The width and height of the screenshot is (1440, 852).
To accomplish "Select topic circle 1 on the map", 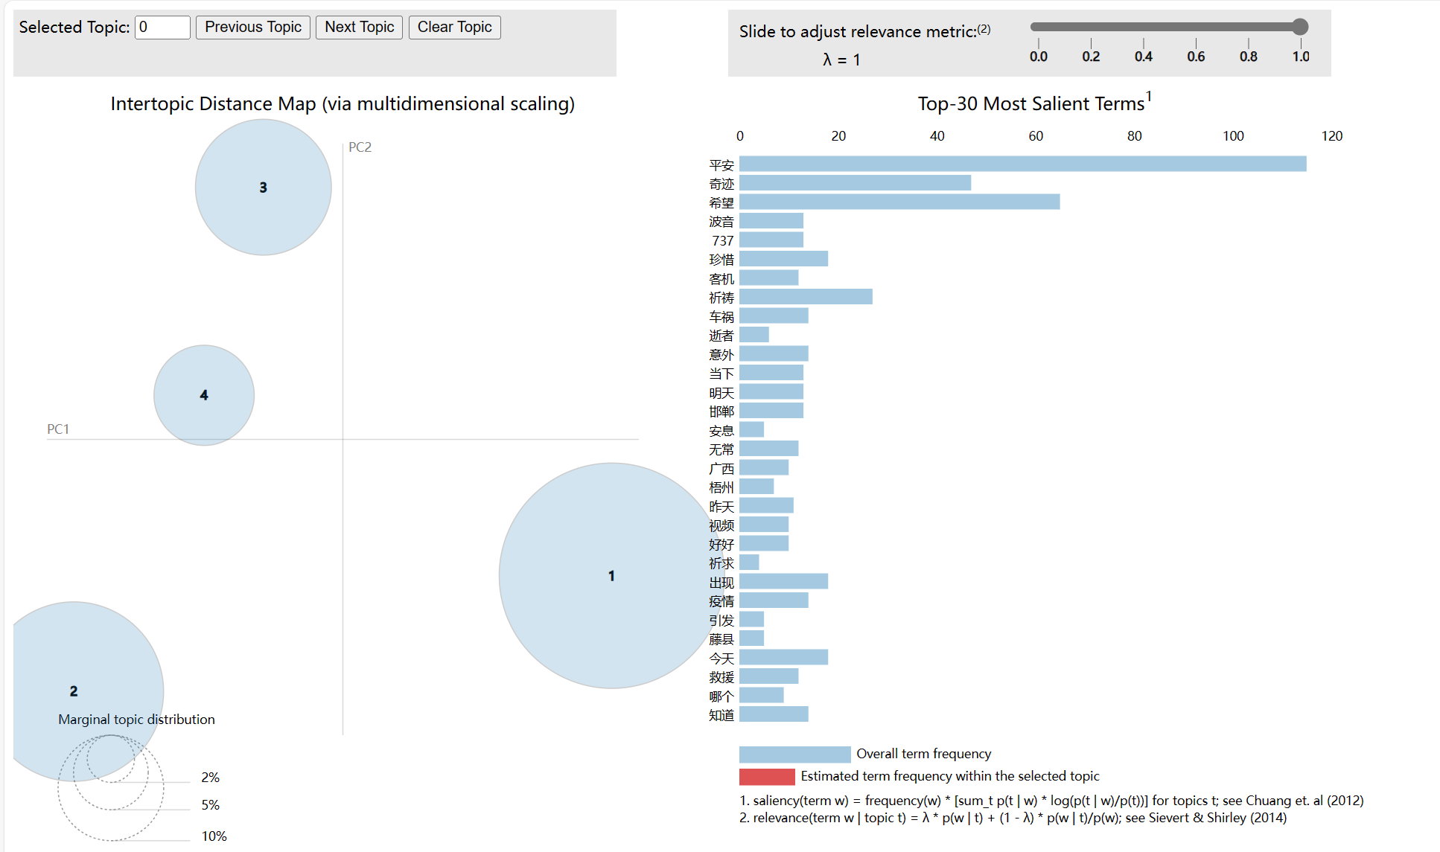I will (611, 575).
